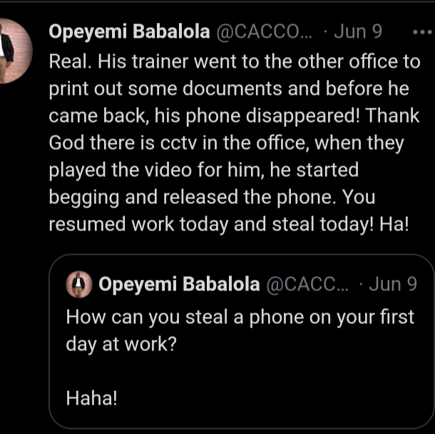Tap the @CACCO... handle on main tweet

(x=264, y=32)
